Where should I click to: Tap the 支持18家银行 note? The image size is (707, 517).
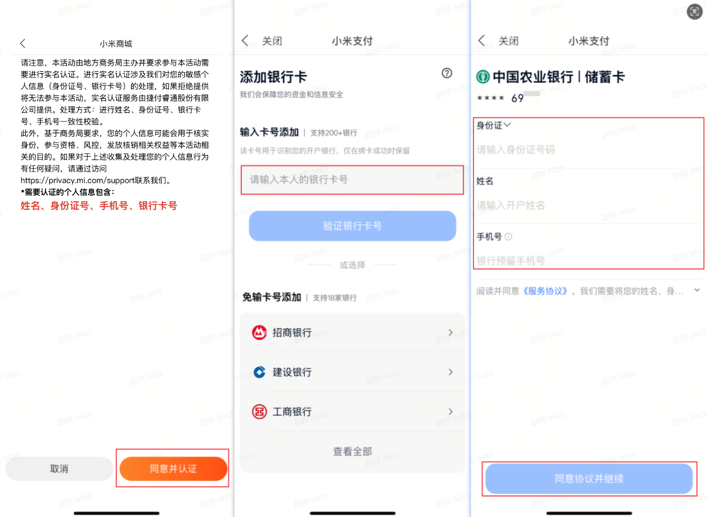(335, 298)
